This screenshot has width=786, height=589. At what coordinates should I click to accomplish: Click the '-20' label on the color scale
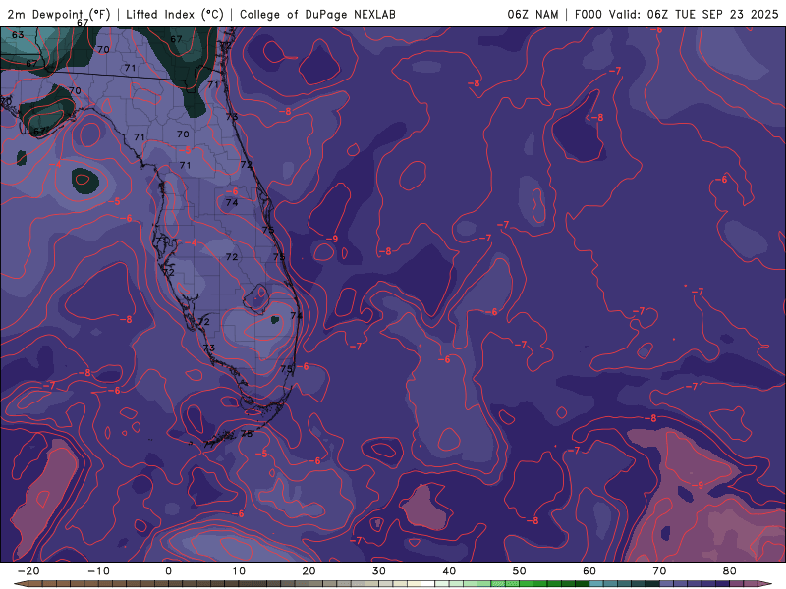28,571
